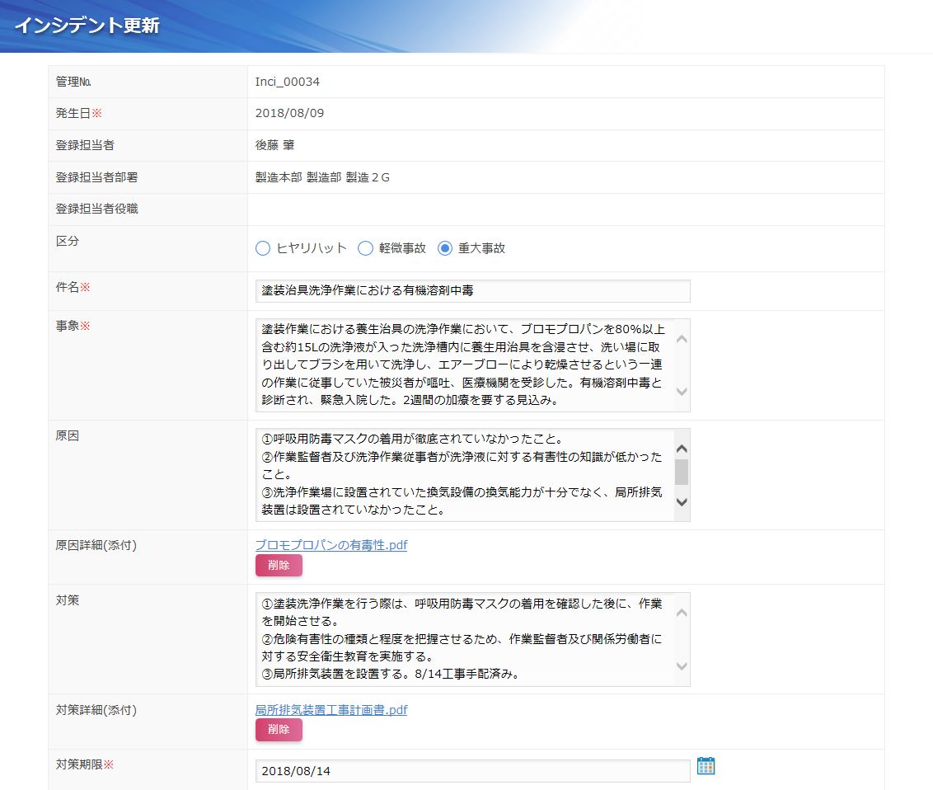Open the 局所排気装置工事計画書.pdf attachment

coord(331,709)
